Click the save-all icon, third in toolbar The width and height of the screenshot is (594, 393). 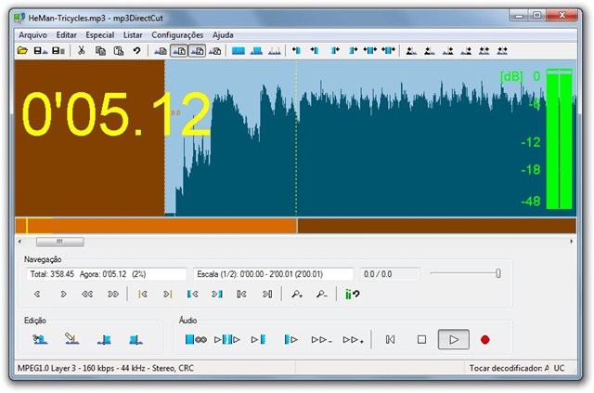point(58,50)
